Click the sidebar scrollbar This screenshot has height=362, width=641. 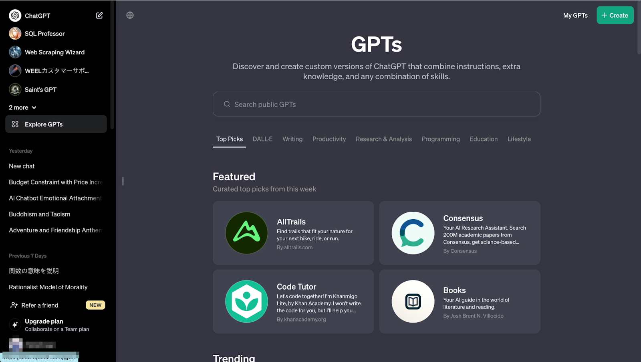pyautogui.click(x=113, y=65)
